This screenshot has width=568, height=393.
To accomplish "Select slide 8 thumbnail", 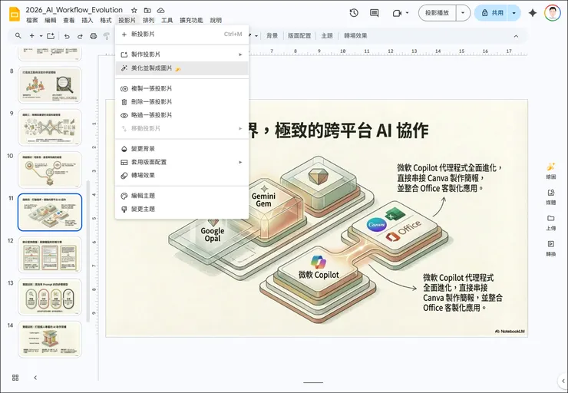I will coord(50,84).
